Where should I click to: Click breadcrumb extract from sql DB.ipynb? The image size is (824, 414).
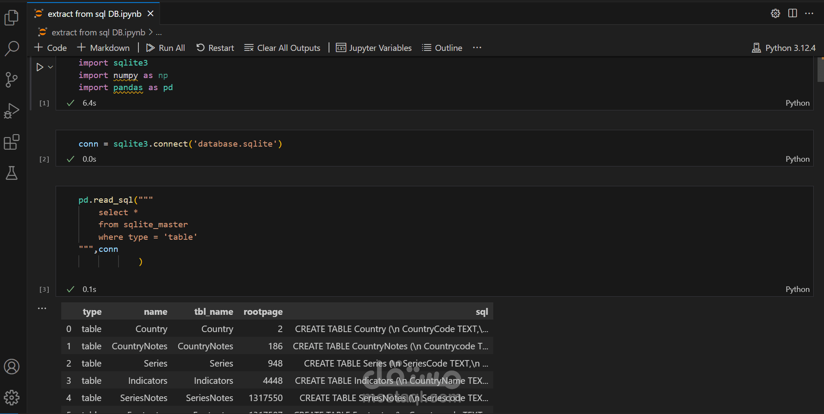click(x=98, y=32)
